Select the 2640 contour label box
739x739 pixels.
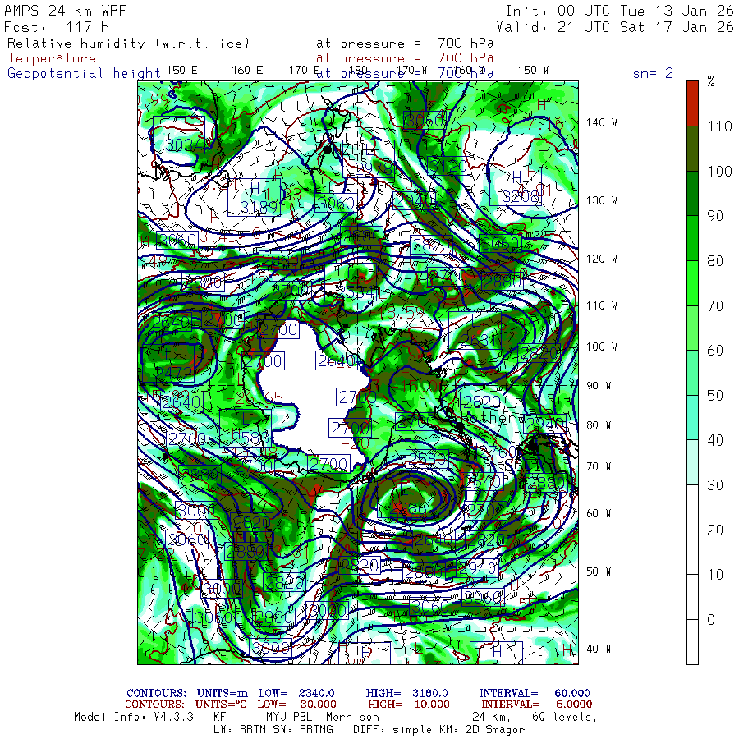(x=337, y=360)
